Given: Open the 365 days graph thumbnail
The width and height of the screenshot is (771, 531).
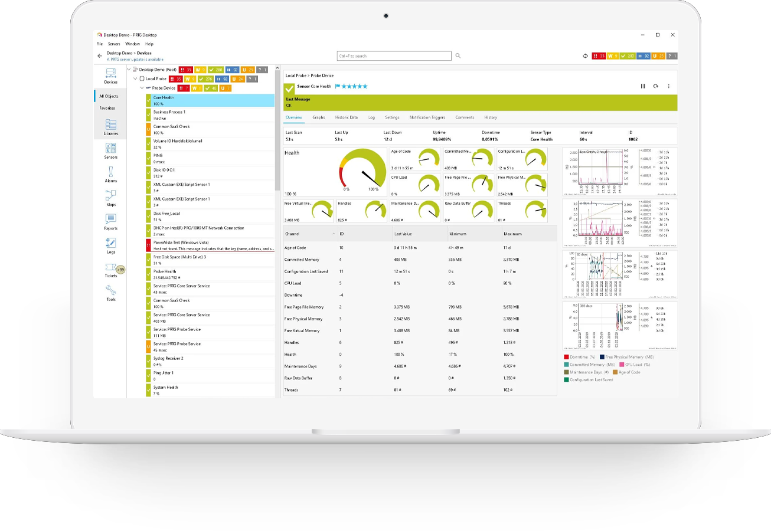Looking at the screenshot, I should (x=619, y=326).
